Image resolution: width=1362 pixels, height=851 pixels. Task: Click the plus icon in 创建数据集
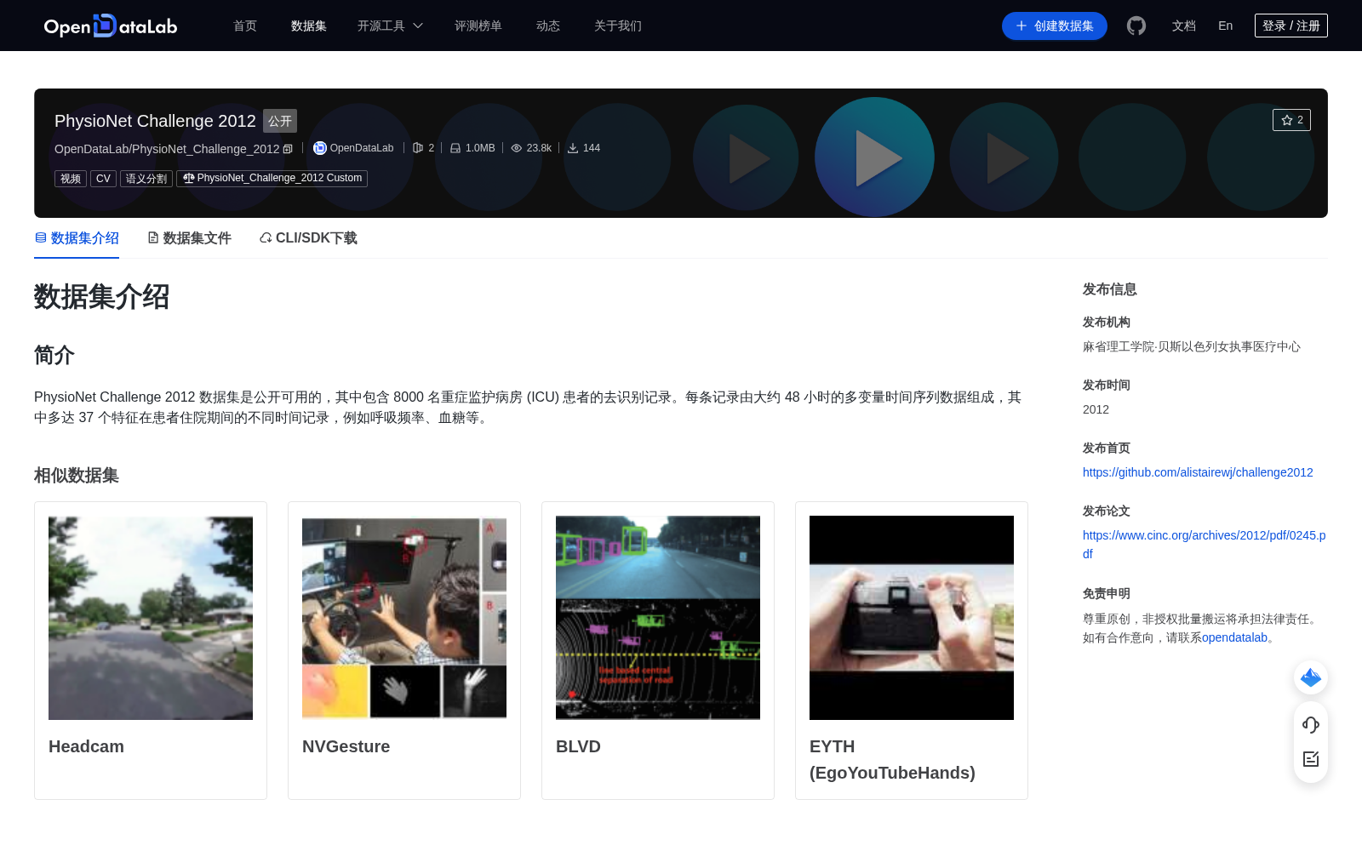click(x=1021, y=26)
